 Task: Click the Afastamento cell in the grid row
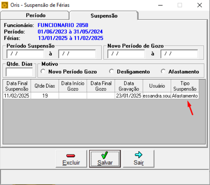[185, 96]
